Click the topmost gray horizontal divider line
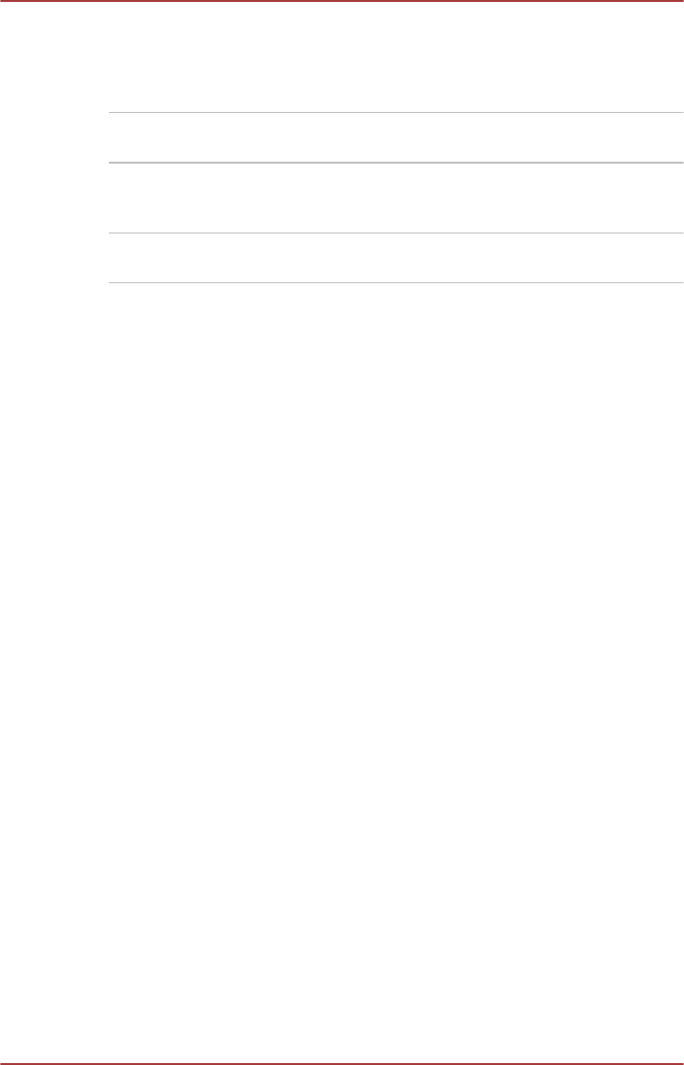 coord(396,112)
